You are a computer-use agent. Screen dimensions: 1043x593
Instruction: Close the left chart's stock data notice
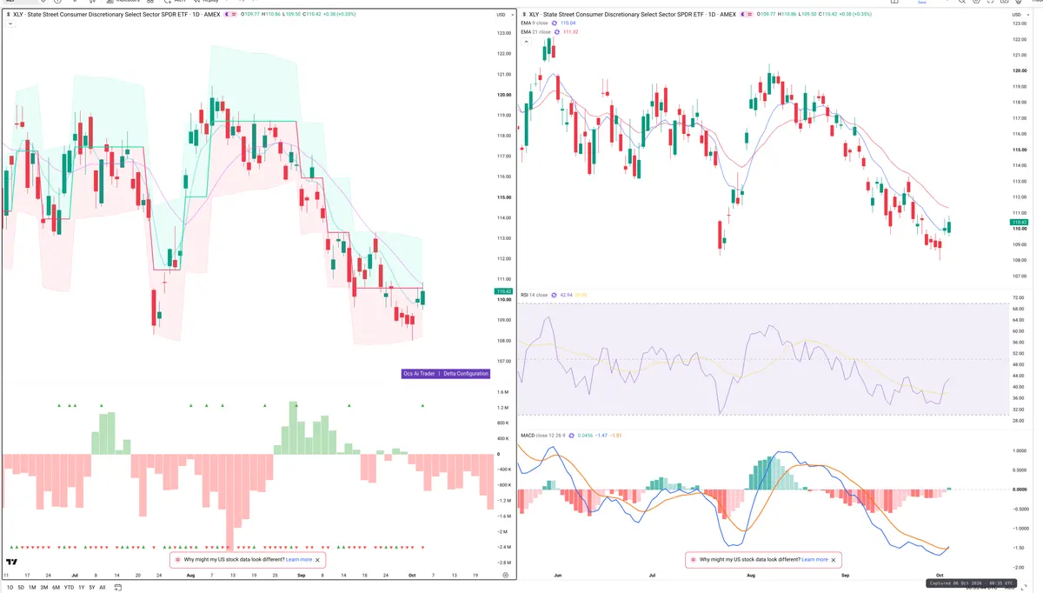click(317, 560)
